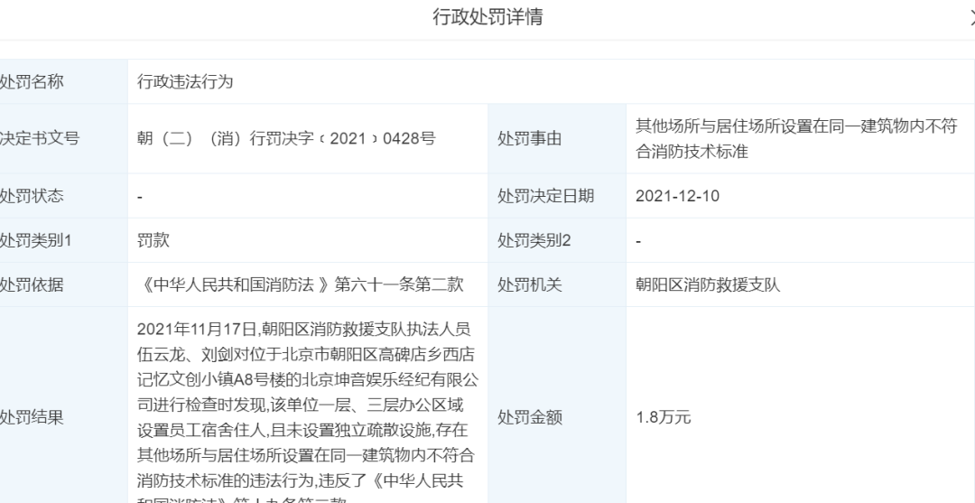Viewport: 975px width, 503px height.
Task: Select the amount 1.8万元
Action: [x=663, y=417]
